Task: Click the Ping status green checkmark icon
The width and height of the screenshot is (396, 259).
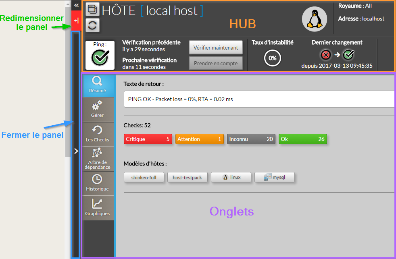Action: pyautogui.click(x=100, y=57)
